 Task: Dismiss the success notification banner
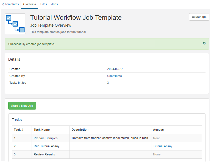pyautogui.click(x=204, y=43)
